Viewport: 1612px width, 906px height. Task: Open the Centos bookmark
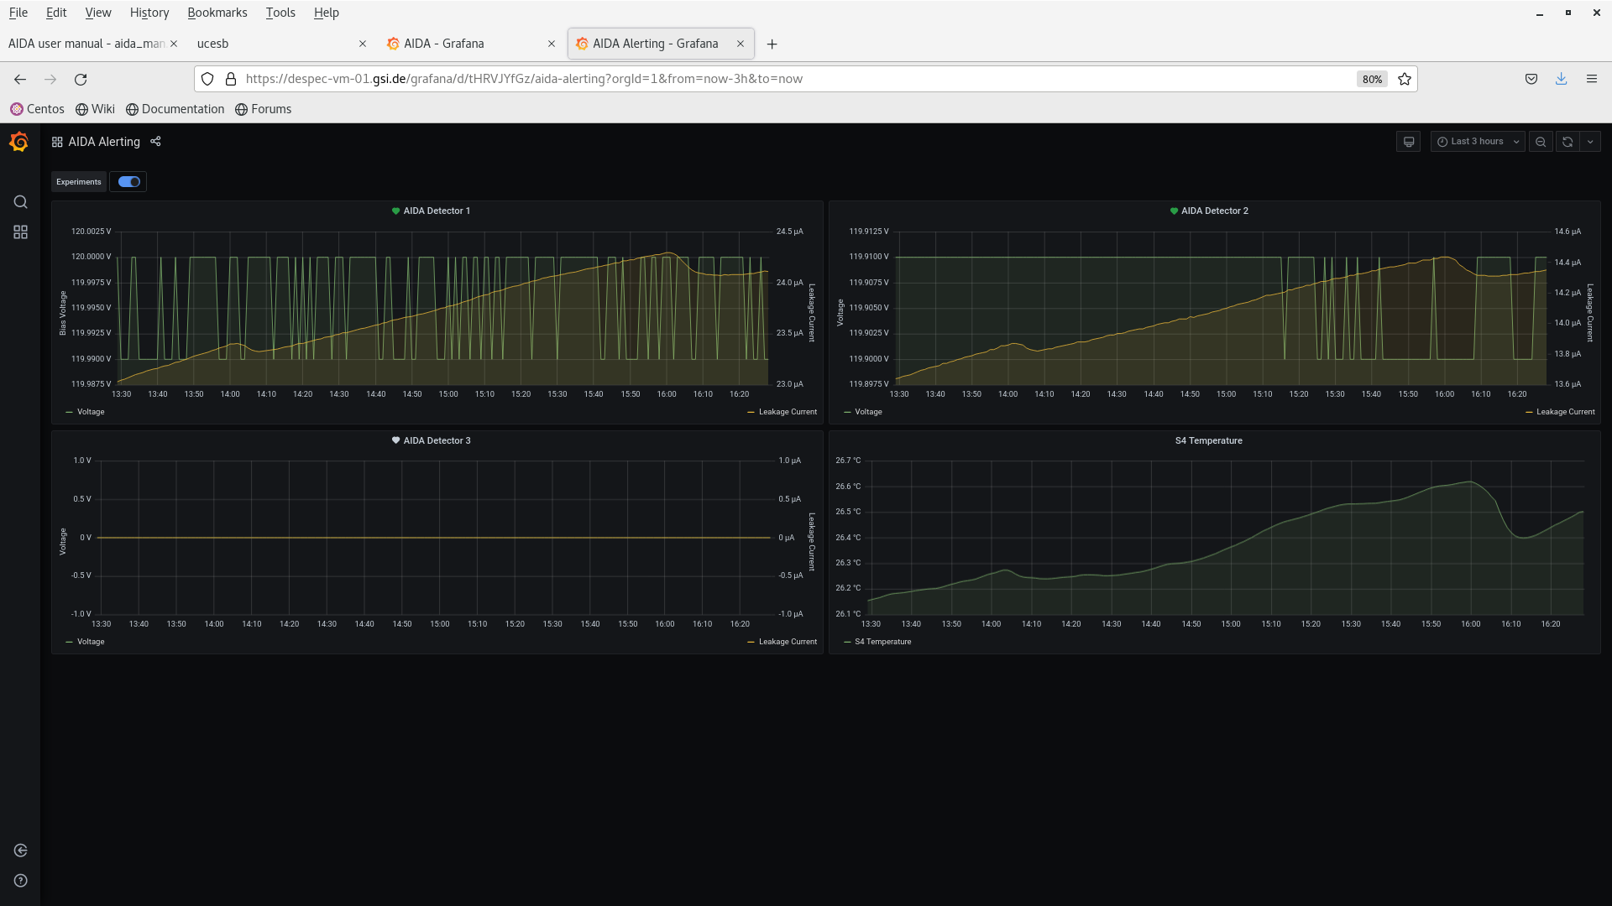37,109
